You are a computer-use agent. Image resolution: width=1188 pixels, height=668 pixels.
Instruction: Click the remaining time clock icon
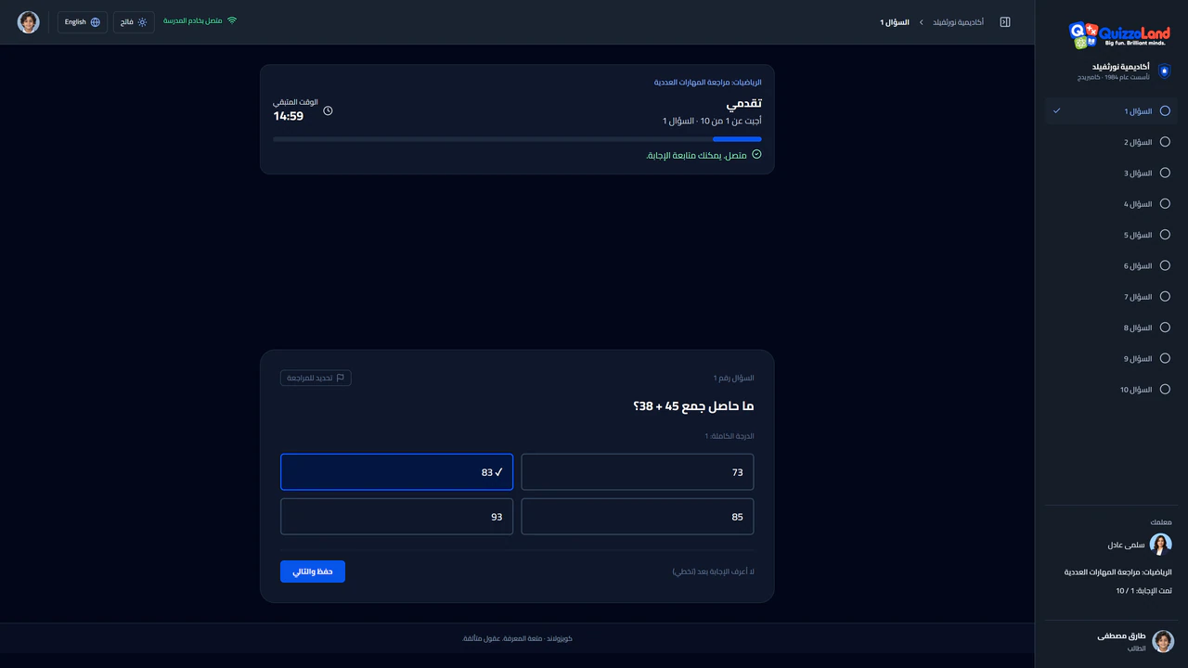pyautogui.click(x=328, y=110)
